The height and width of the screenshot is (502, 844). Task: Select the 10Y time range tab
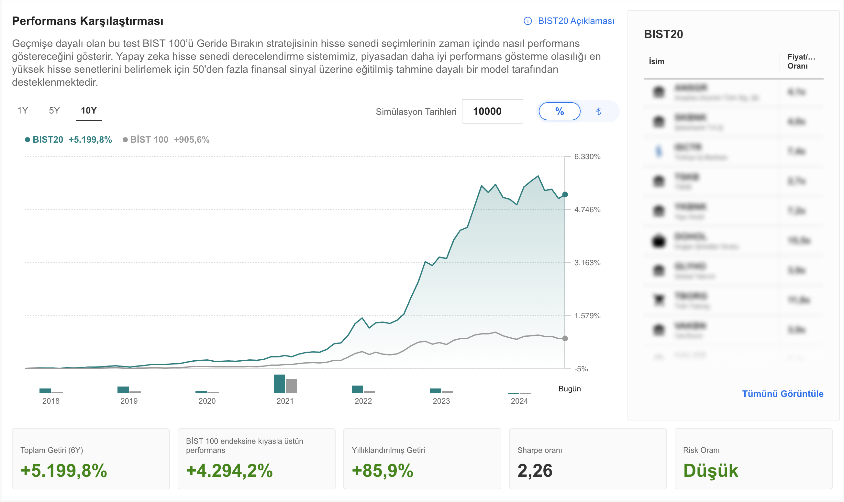[89, 111]
